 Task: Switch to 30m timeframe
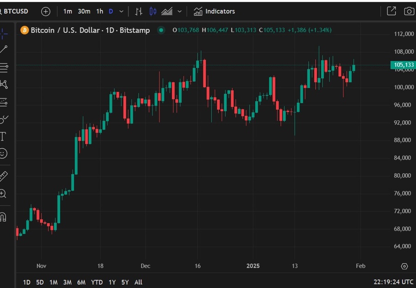84,12
